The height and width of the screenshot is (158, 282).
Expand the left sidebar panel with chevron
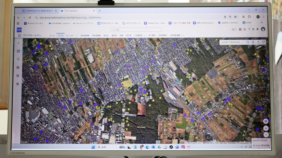point(18,43)
